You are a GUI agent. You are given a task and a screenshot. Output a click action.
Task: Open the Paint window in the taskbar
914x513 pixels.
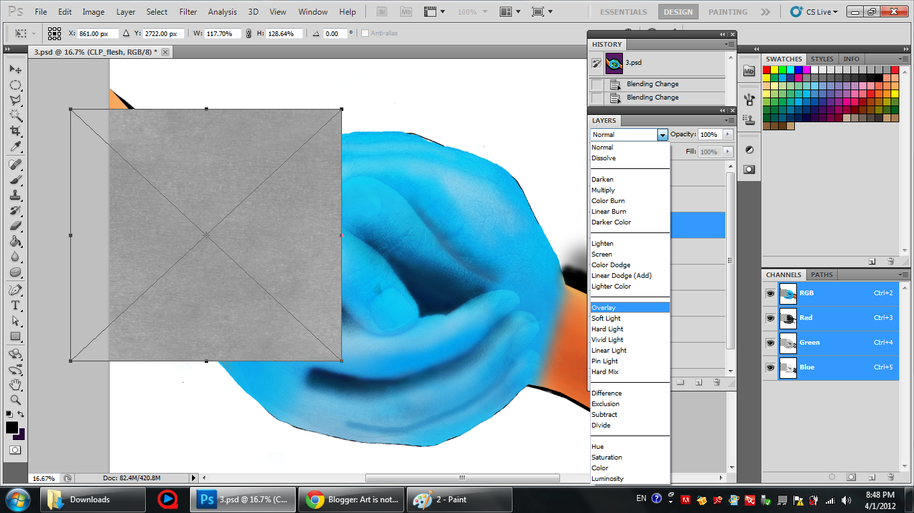(x=460, y=499)
